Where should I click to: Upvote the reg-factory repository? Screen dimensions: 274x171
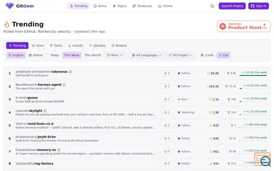tap(167, 163)
